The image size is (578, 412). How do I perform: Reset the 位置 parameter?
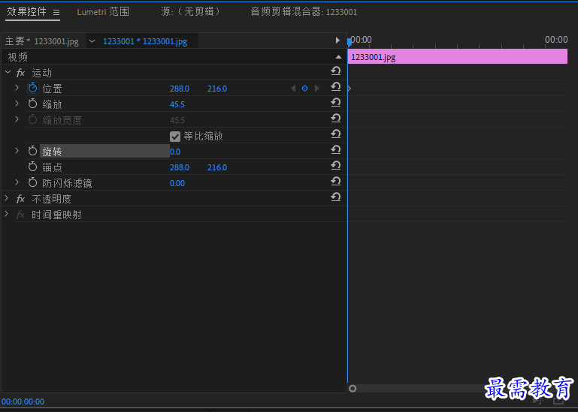click(335, 86)
